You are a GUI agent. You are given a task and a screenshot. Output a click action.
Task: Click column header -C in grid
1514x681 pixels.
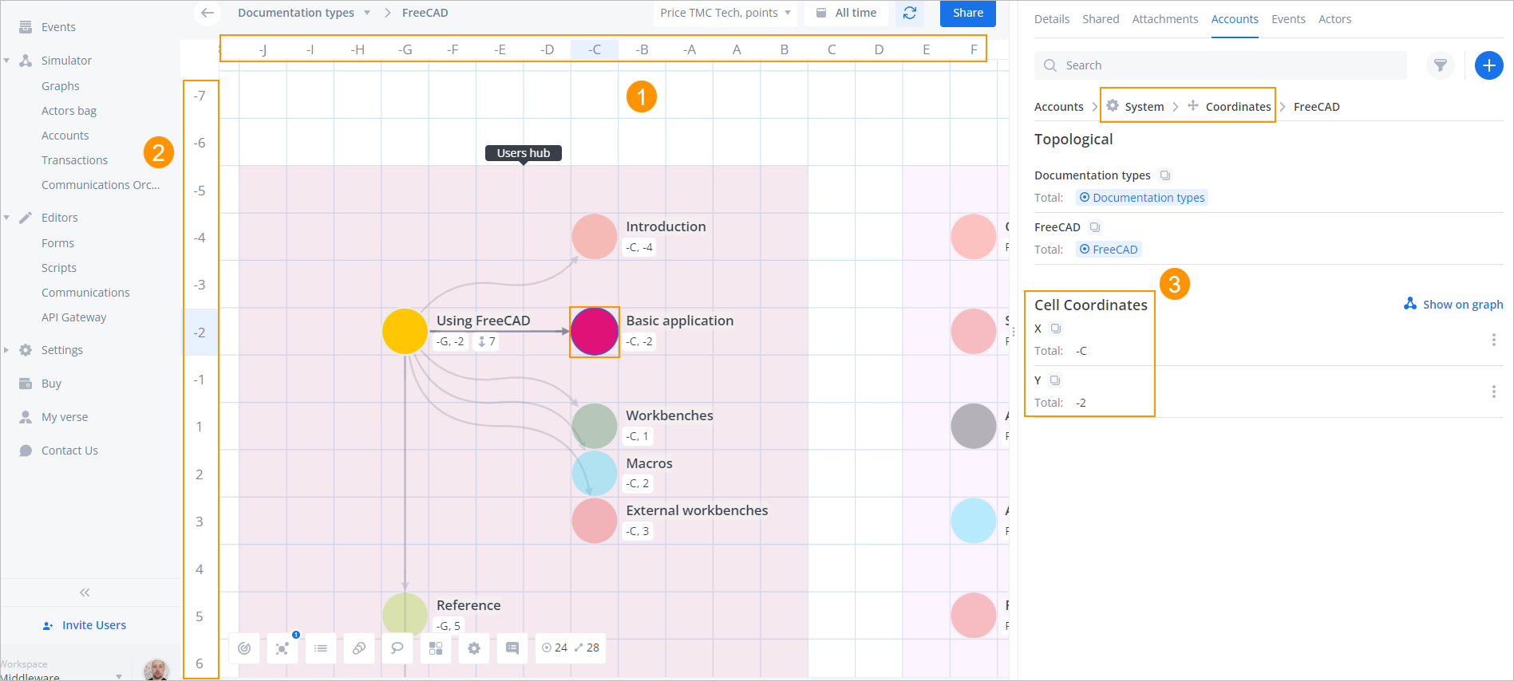point(595,49)
